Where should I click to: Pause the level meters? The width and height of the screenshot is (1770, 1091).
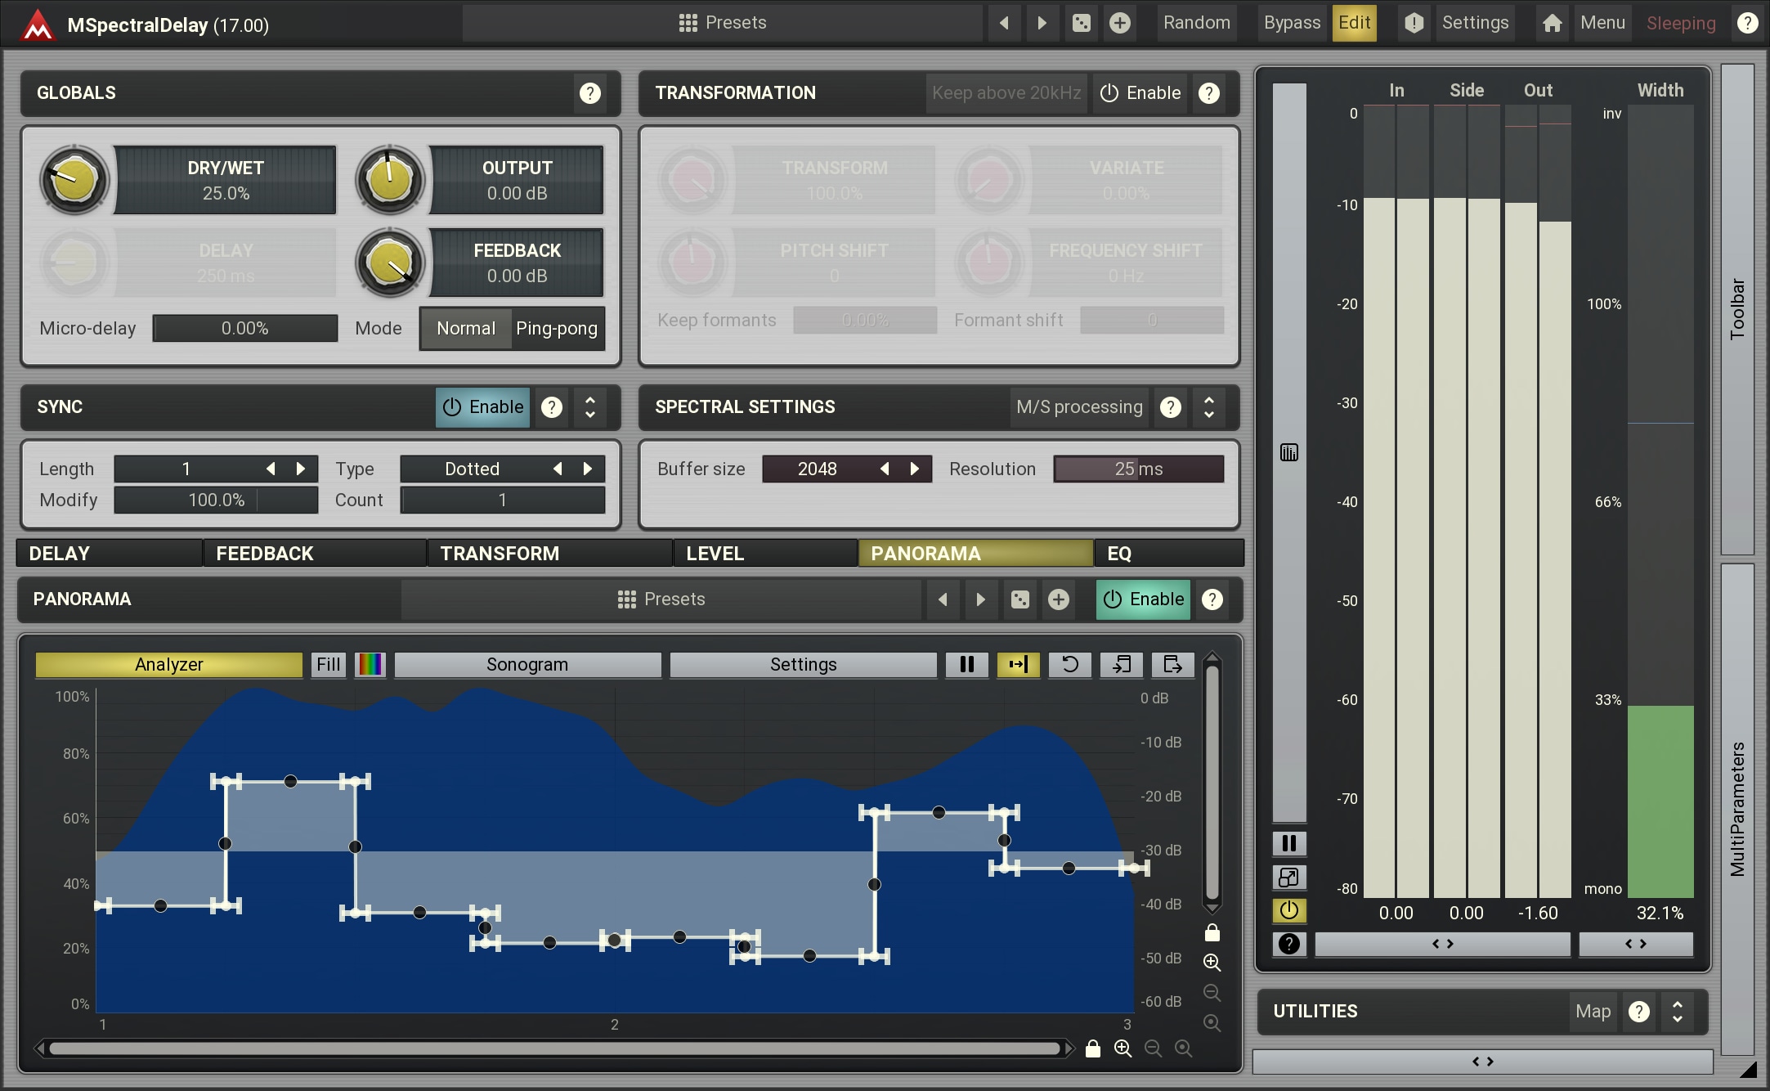click(x=1288, y=843)
